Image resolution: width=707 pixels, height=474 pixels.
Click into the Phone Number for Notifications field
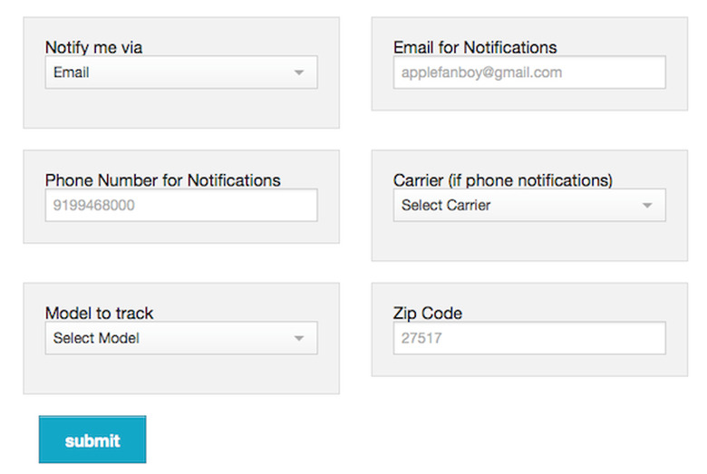tap(181, 205)
